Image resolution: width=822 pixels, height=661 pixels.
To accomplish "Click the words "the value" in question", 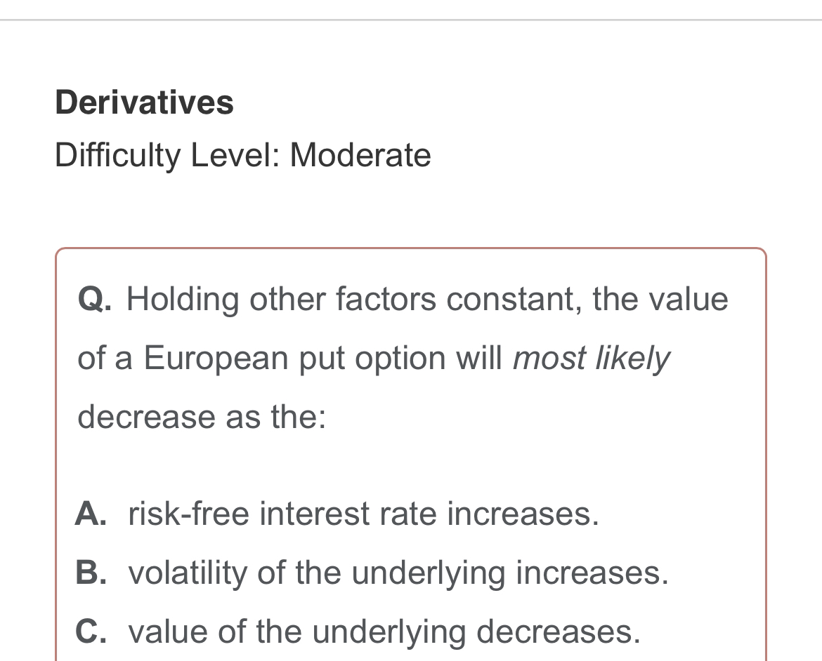I will 660,299.
